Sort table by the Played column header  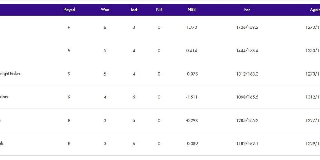click(x=69, y=10)
